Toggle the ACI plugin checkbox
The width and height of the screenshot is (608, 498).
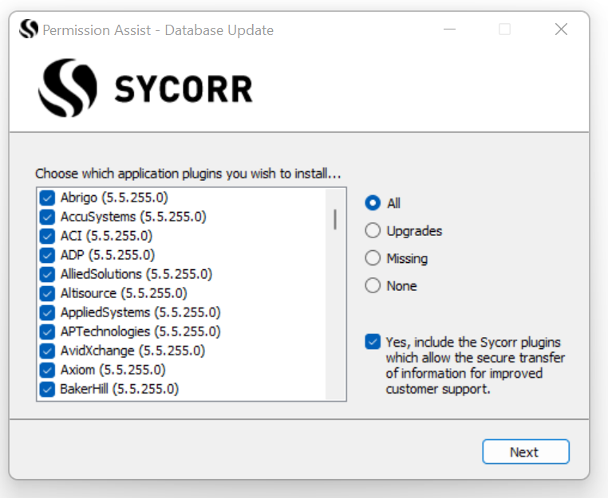[47, 236]
